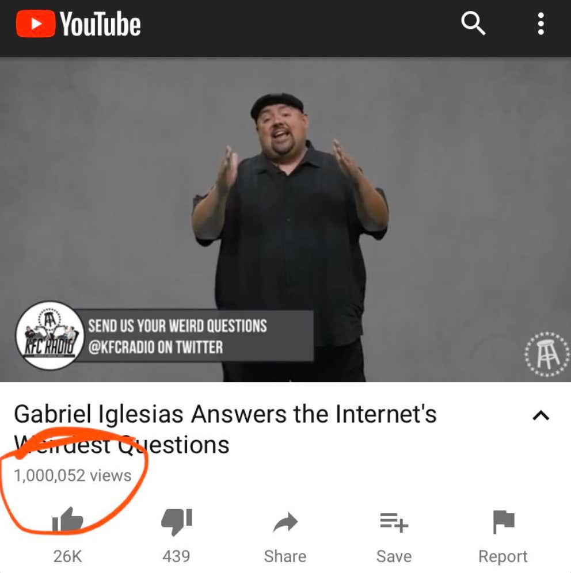Tap the 439 dislikes count

coord(176,556)
